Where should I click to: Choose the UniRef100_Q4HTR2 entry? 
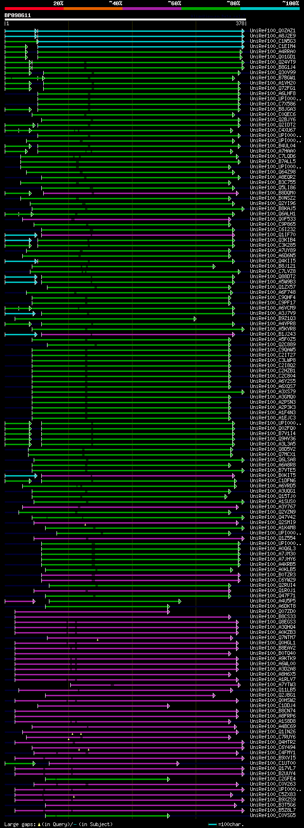tap(273, 742)
